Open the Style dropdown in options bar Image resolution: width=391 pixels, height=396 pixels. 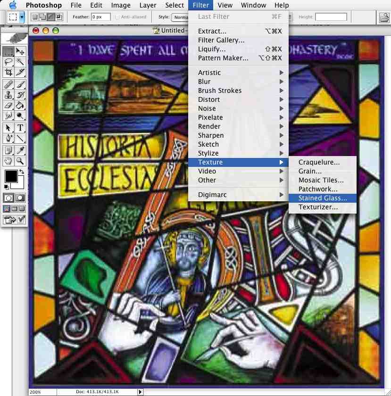coord(180,17)
